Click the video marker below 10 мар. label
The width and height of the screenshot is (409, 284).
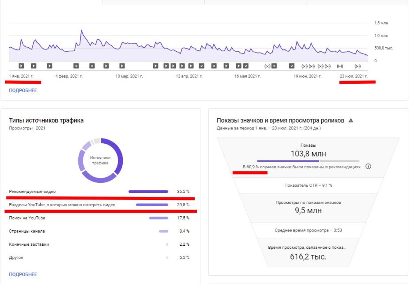(122, 66)
